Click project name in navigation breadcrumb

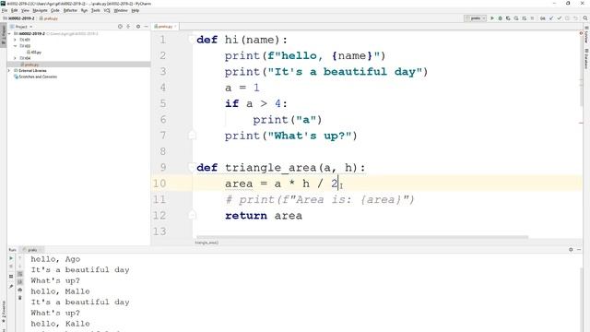pyautogui.click(x=18, y=18)
